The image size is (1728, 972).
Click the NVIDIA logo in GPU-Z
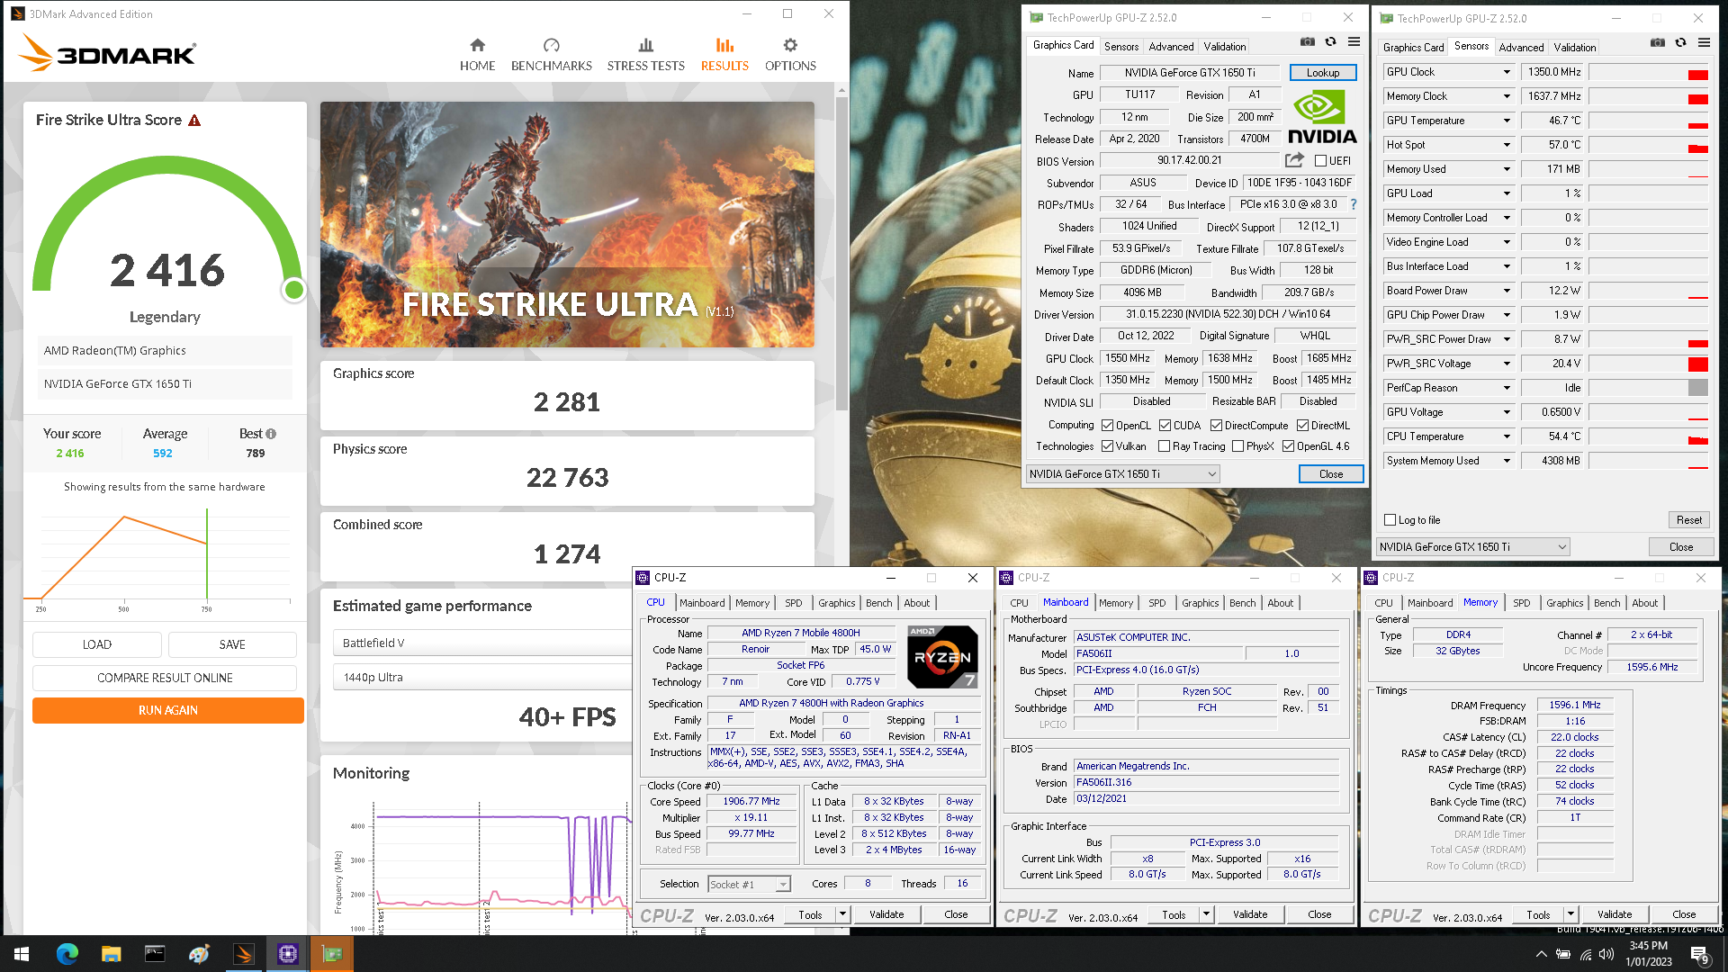[1321, 118]
